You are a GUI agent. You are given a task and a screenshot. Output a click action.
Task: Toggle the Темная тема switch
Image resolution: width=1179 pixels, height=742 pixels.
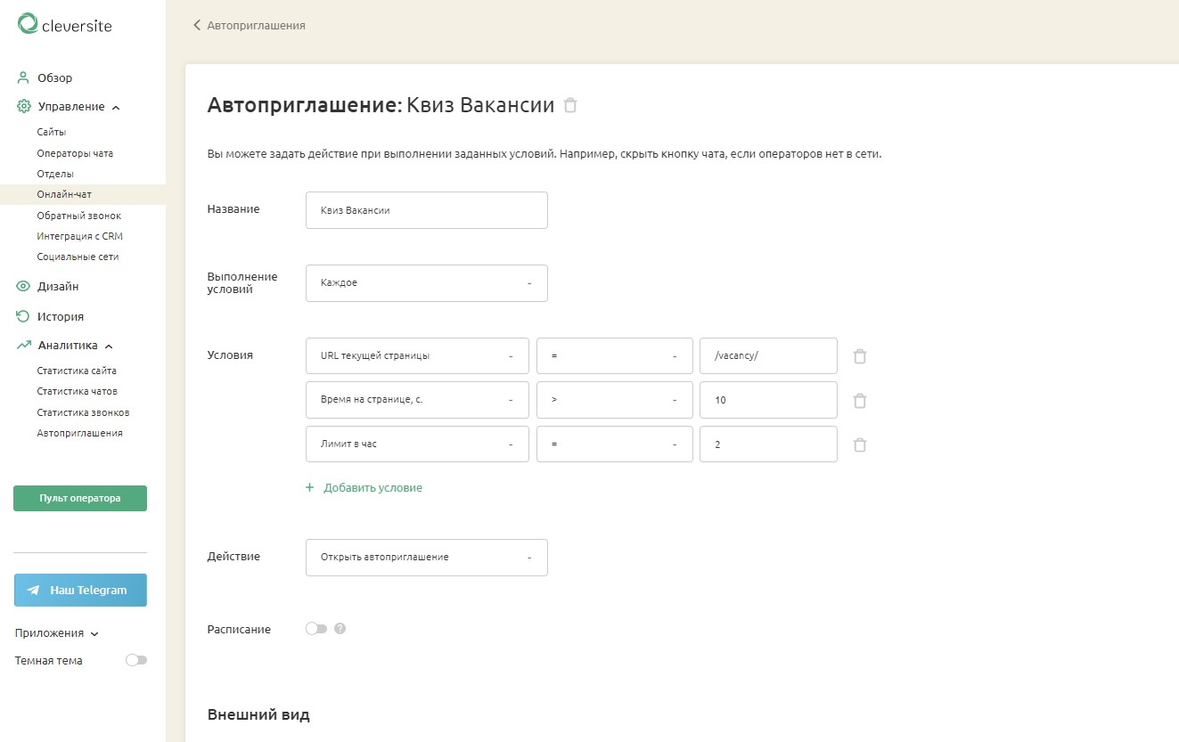(136, 660)
